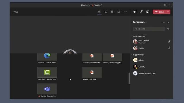The image size is (184, 103).
Task: Raise your hand icon
Action: pos(112,12)
